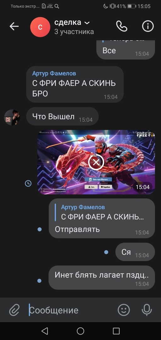Start a voice call with phone icon
This screenshot has height=340, width=161.
[122, 26]
